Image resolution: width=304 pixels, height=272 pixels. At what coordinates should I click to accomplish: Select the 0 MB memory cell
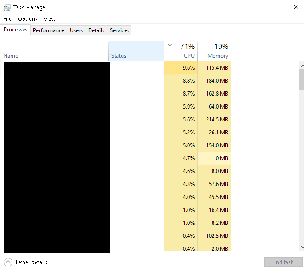point(214,158)
